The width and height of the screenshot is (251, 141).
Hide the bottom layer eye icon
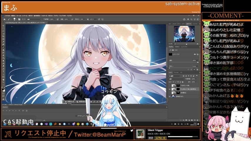click(170, 96)
